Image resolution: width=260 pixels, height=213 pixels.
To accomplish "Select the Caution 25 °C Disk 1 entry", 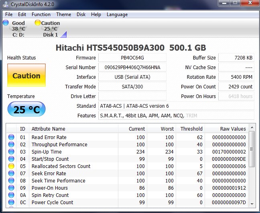I will click(x=50, y=29).
